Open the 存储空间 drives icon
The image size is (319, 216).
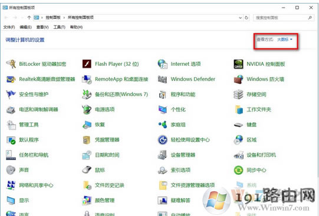[238, 94]
